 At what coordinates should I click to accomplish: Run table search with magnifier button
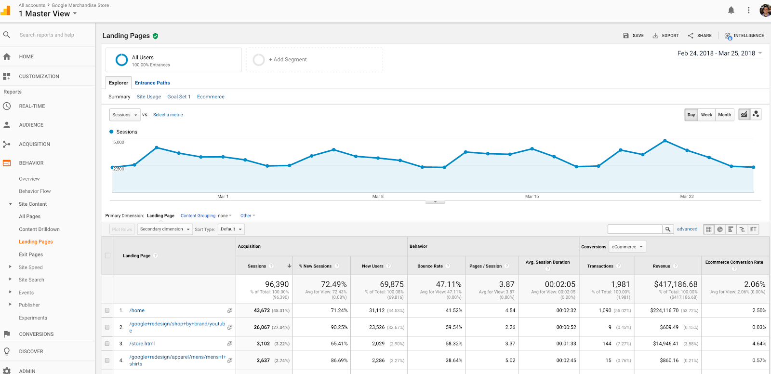click(x=668, y=229)
